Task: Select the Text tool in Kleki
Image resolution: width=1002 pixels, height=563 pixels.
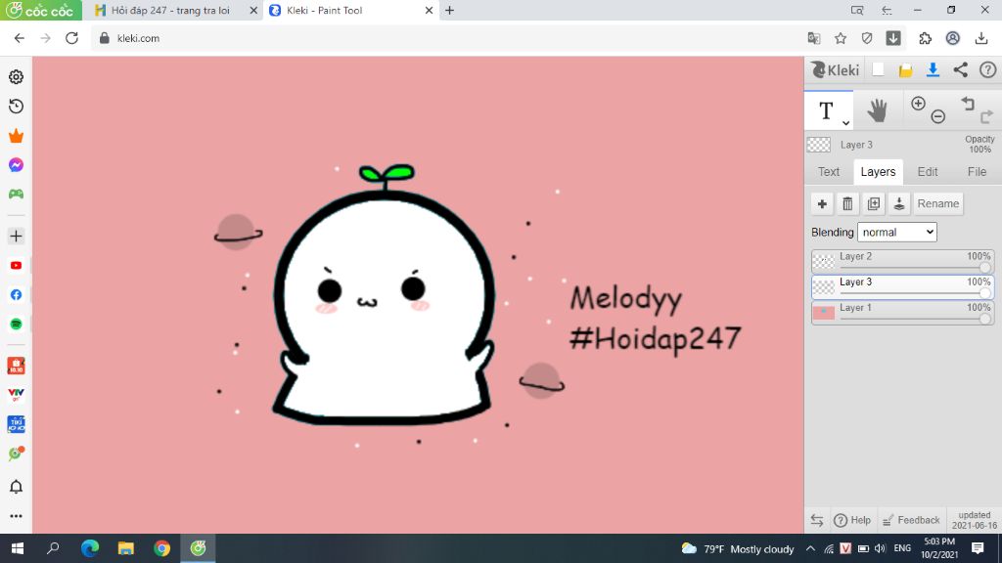Action: (826, 110)
